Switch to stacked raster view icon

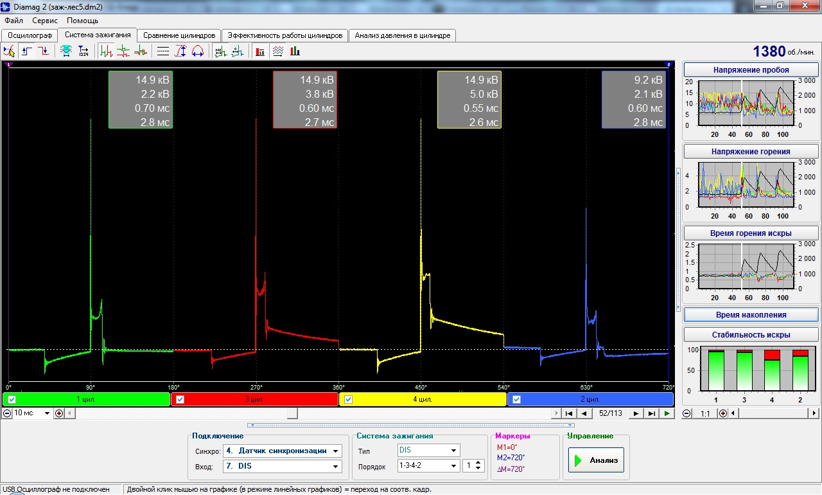123,51
